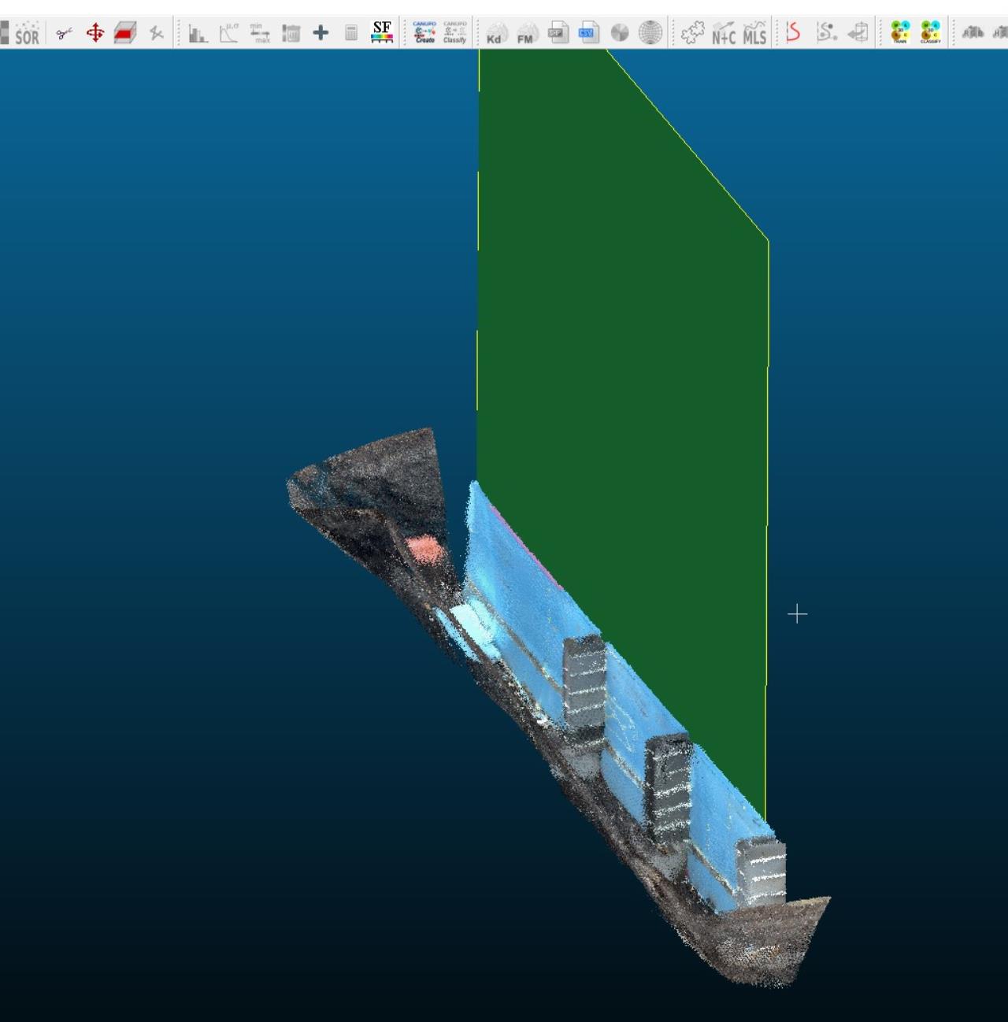Click the CANUPO Classify icon
The image size is (1008, 1022).
tap(454, 33)
